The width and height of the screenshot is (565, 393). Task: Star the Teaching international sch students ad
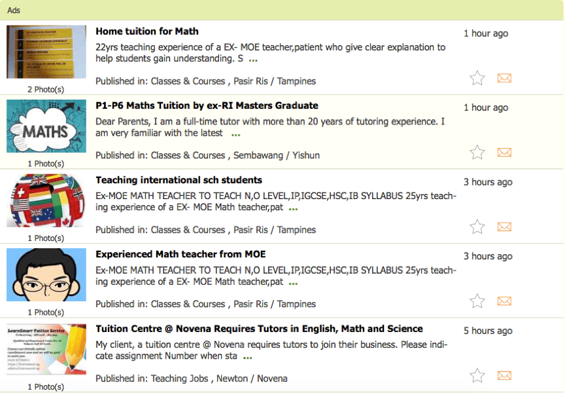(477, 227)
